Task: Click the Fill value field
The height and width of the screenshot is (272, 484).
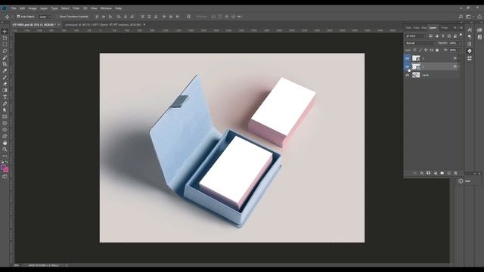Action: pos(453,50)
